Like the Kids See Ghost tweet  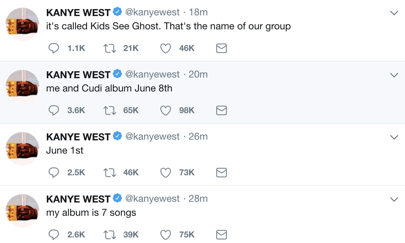[165, 48]
